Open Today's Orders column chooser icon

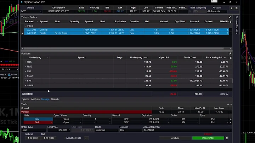coord(231,22)
